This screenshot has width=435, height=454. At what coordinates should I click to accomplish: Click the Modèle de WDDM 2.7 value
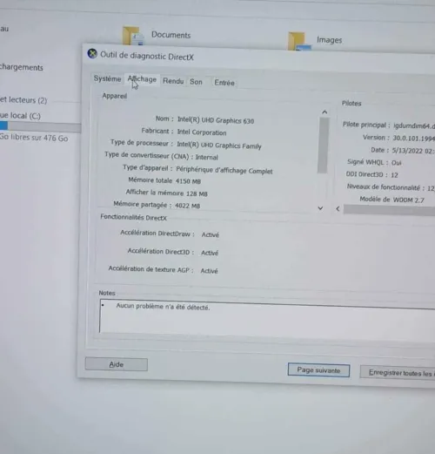(x=409, y=200)
